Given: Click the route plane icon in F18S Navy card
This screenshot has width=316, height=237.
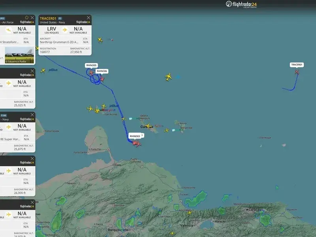Looking at the screenshot, I should point(8,127).
